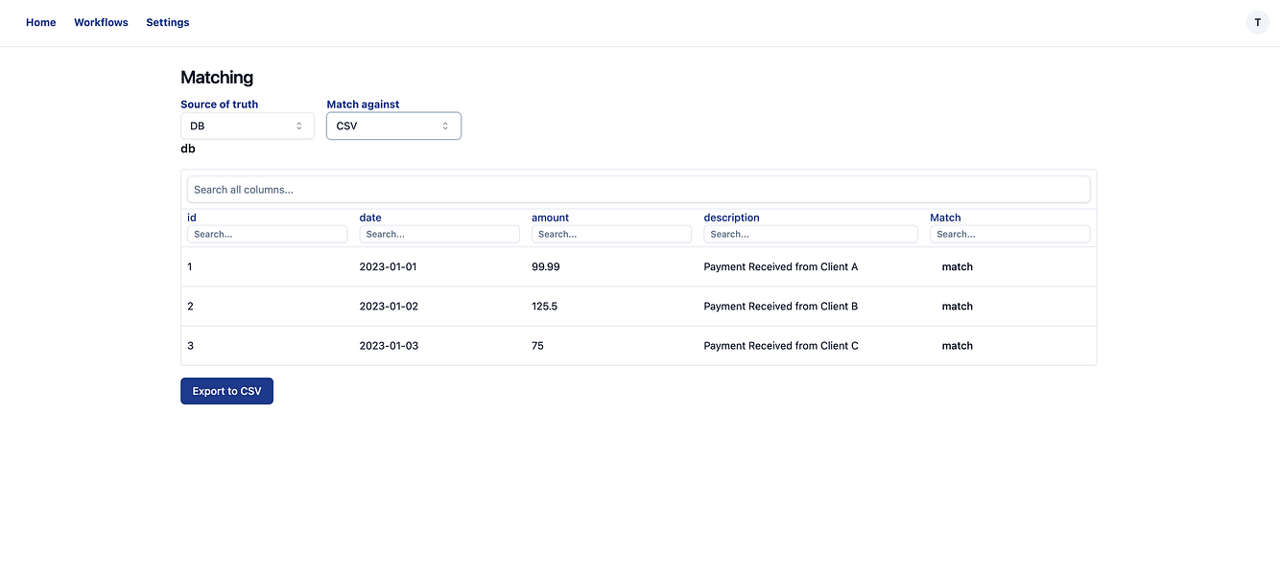
Task: Open the Settings navigation item
Action: [x=168, y=22]
